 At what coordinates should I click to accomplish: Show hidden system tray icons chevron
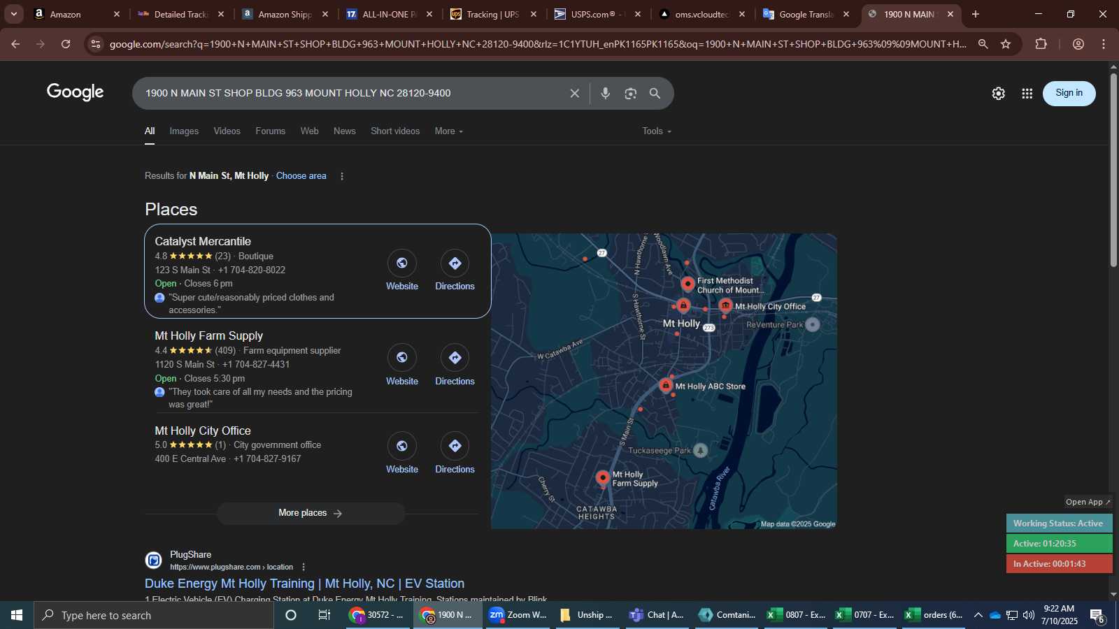(x=978, y=615)
